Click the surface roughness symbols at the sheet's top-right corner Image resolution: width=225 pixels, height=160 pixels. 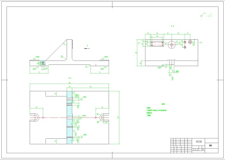[206, 15]
